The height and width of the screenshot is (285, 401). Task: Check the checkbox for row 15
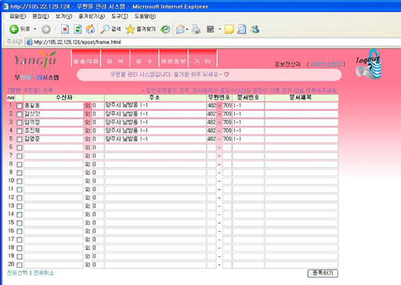[x=20, y=222]
